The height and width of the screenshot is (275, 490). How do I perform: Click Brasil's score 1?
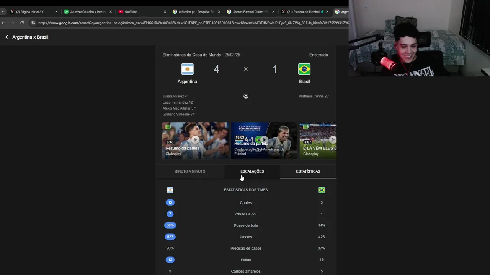coord(274,69)
